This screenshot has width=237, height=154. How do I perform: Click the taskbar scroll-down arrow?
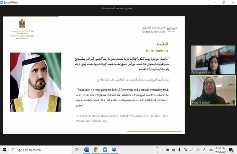tap(157, 152)
